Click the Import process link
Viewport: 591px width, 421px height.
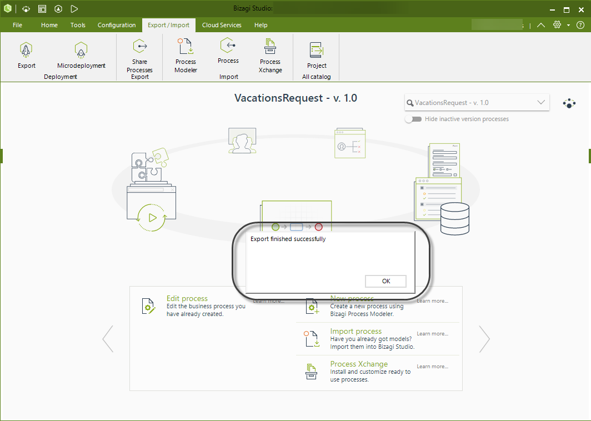click(x=356, y=331)
